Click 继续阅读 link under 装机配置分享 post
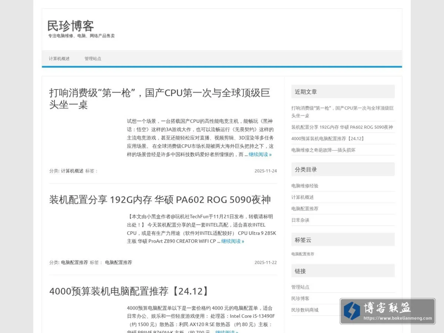The height and width of the screenshot is (333, 444). 233,241
